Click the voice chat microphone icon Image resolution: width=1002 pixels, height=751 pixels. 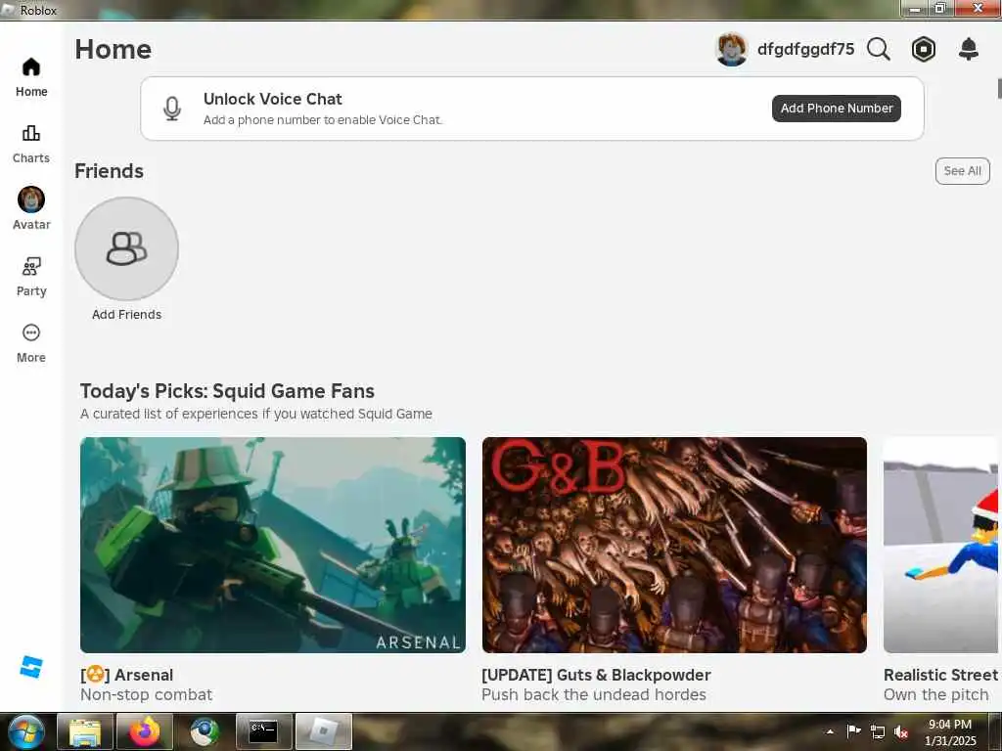(172, 109)
